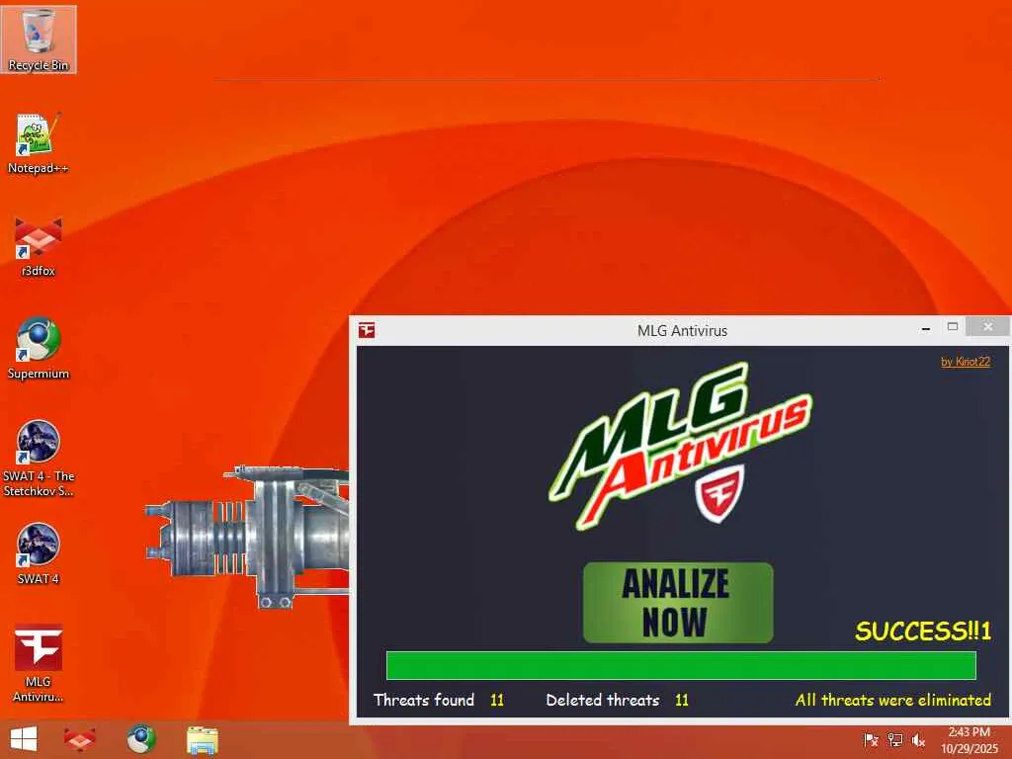Viewport: 1012px width, 759px height.
Task: Close the MLG Antivirus window
Action: click(988, 326)
